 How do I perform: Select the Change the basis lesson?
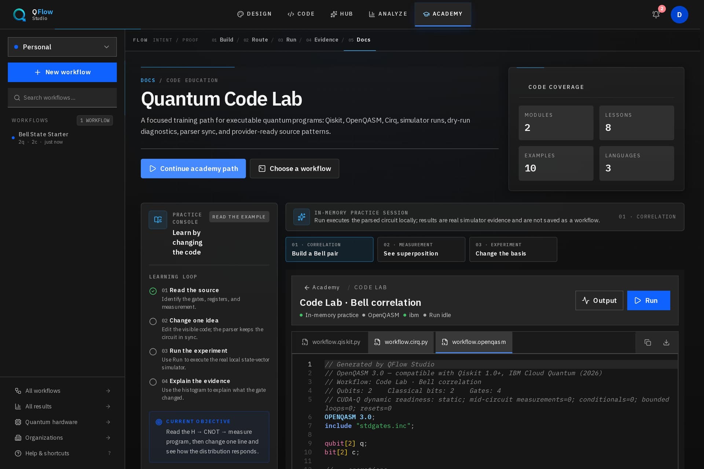coord(513,249)
